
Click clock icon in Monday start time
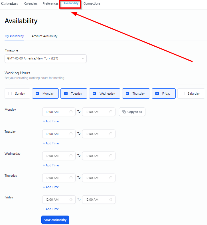(x=71, y=112)
